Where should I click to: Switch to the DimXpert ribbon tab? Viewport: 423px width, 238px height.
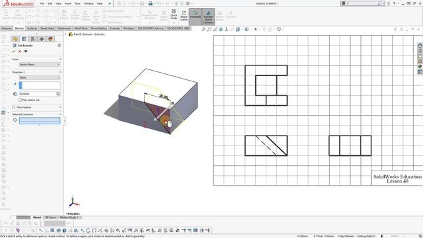click(x=129, y=28)
